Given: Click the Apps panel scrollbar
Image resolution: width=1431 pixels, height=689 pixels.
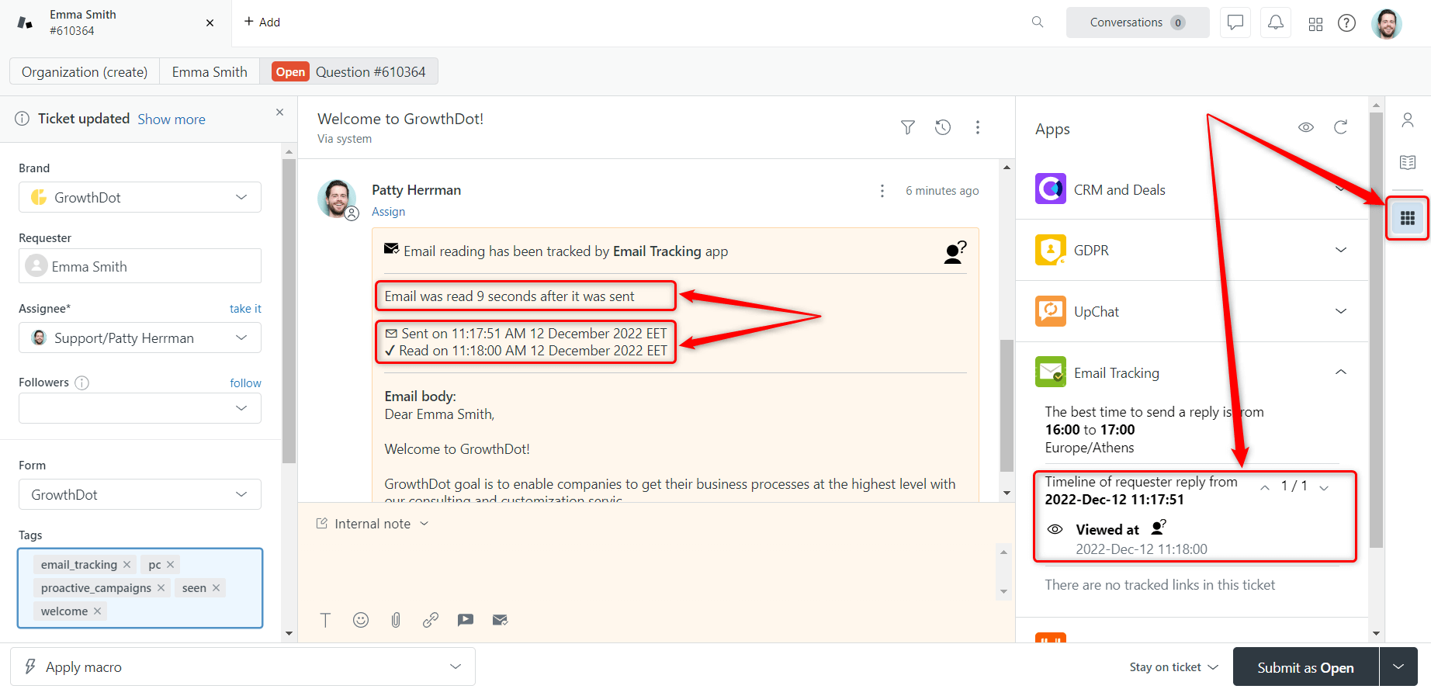Looking at the screenshot, I should point(1376,330).
